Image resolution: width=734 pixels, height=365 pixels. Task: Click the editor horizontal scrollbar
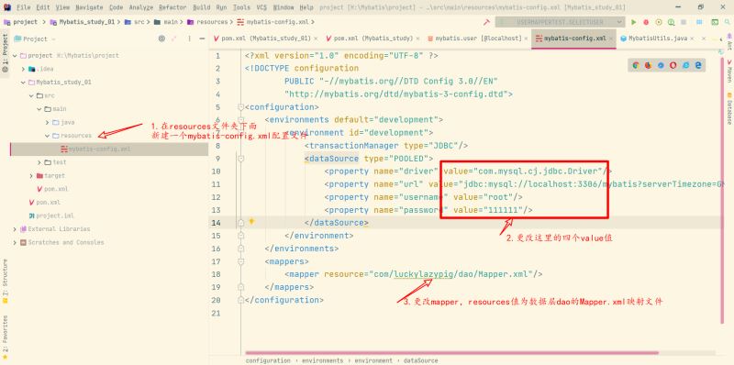click(x=451, y=353)
